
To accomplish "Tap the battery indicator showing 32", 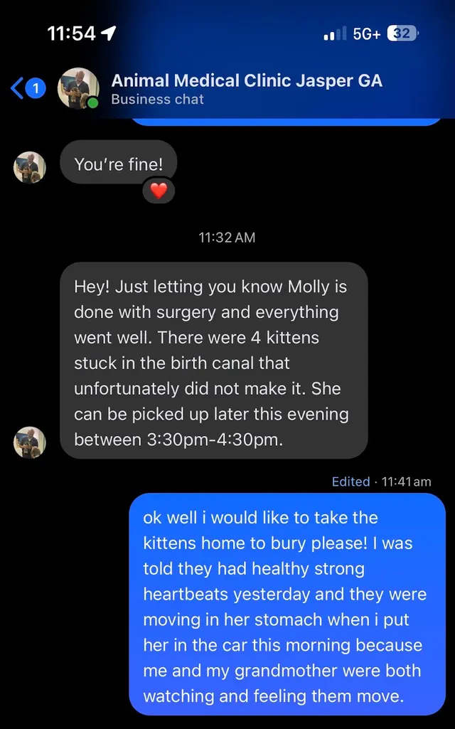I will click(403, 33).
